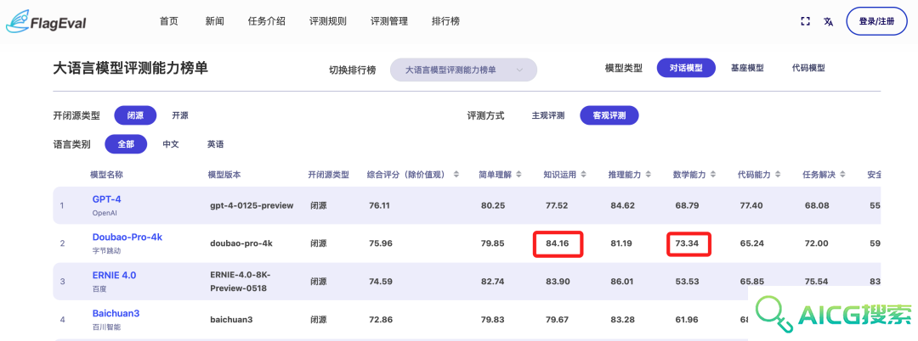Select 英语 language category
The width and height of the screenshot is (918, 341).
(215, 144)
